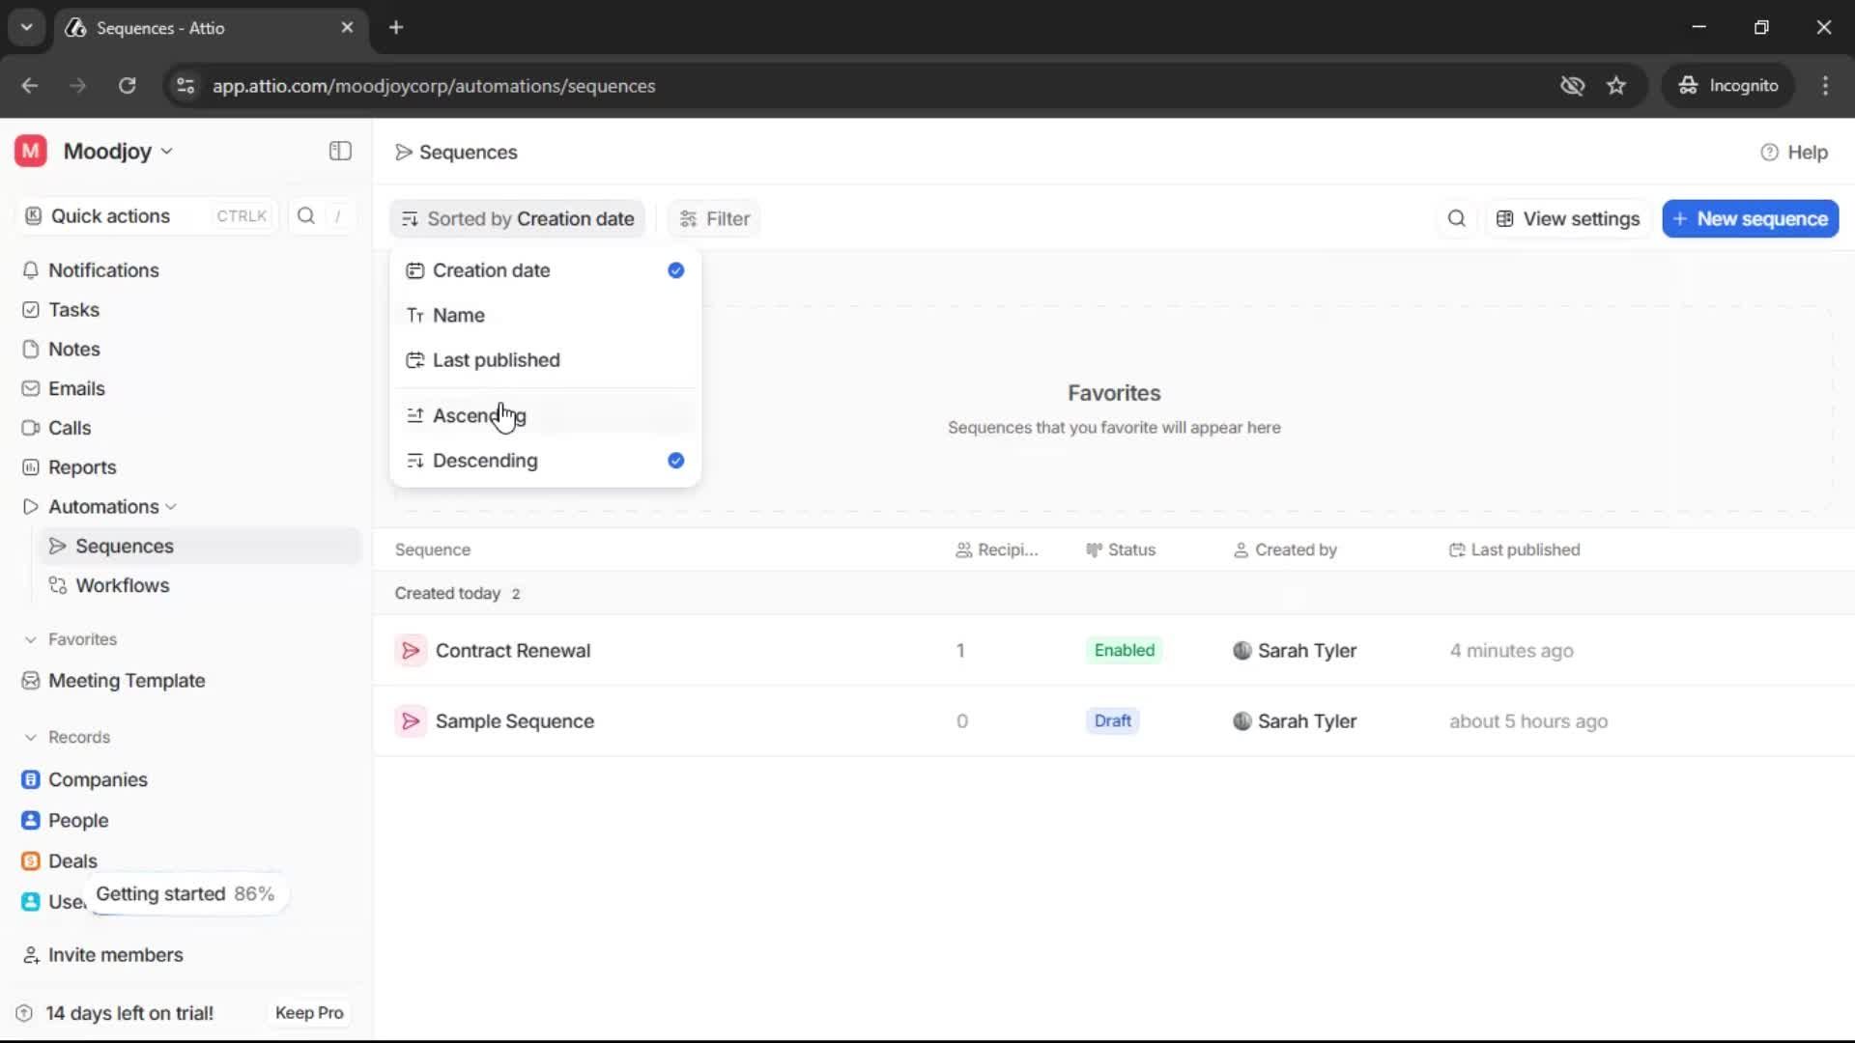Select Descending sort order option

point(485,462)
